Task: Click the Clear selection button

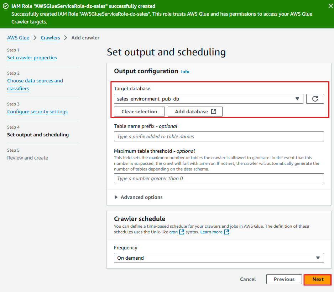Action: (139, 112)
